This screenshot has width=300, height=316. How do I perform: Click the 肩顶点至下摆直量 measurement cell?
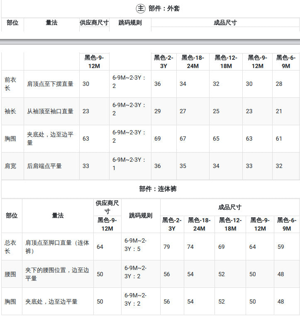tap(50, 84)
